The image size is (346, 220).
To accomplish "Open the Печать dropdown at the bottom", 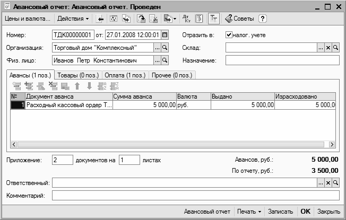I will click(x=249, y=212).
